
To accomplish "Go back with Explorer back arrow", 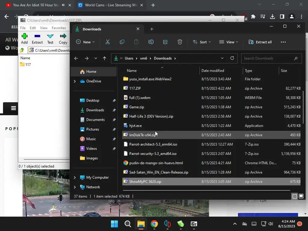I will (76, 58).
